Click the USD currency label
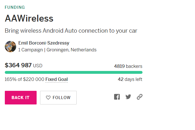 click(x=38, y=66)
